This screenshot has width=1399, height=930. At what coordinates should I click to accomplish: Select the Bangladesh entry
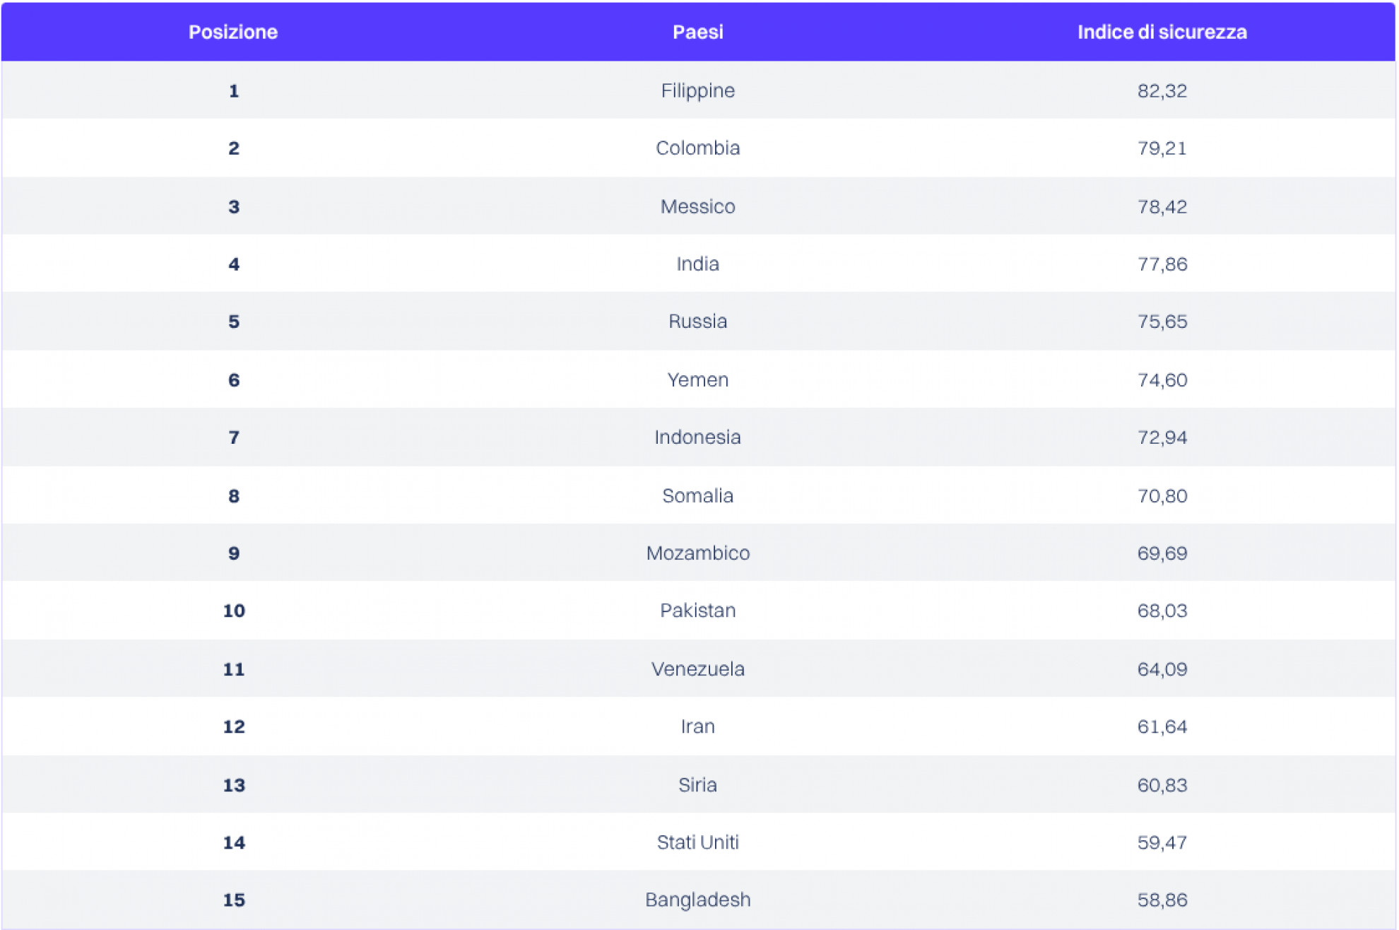click(x=697, y=900)
